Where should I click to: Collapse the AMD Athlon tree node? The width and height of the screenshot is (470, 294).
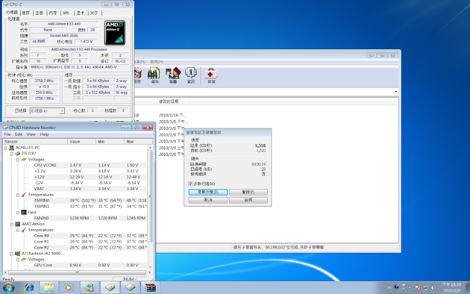pos(11,224)
